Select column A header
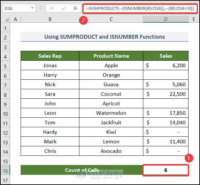The width and height of the screenshot is (200, 185). [x=15, y=19]
